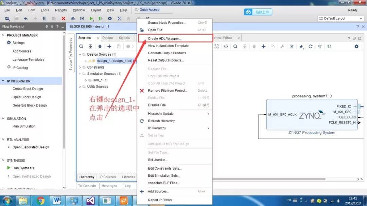Switch to the Design tab
Image resolution: width=367 pixels, height=206 pixels.
[107, 38]
